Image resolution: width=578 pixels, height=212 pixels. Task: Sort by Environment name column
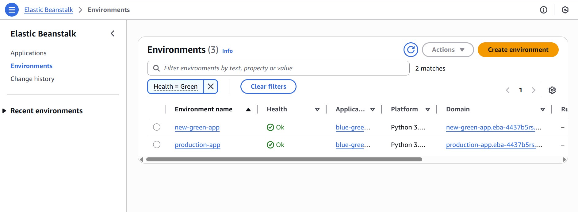(248, 110)
